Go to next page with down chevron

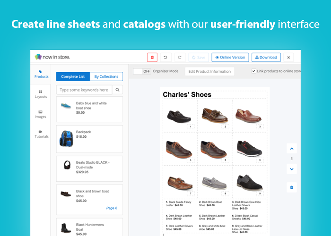click(291, 169)
